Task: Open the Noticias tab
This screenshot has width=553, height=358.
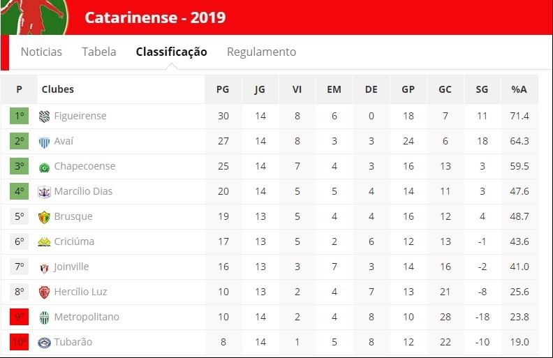Action: coord(41,52)
